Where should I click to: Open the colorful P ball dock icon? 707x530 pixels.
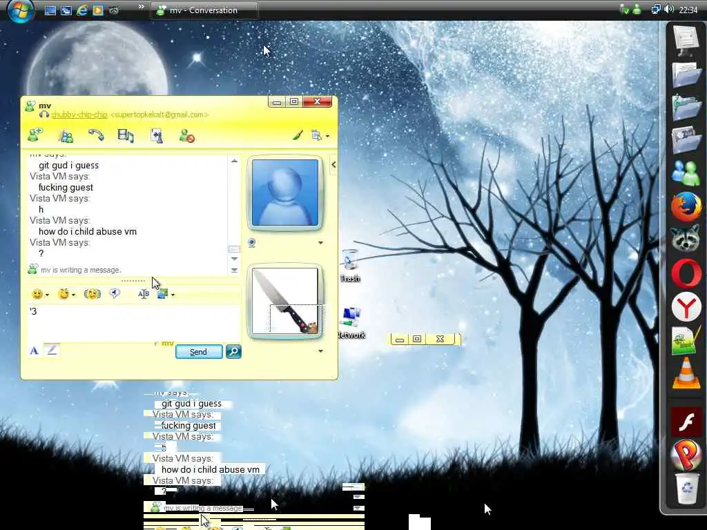pos(686,454)
